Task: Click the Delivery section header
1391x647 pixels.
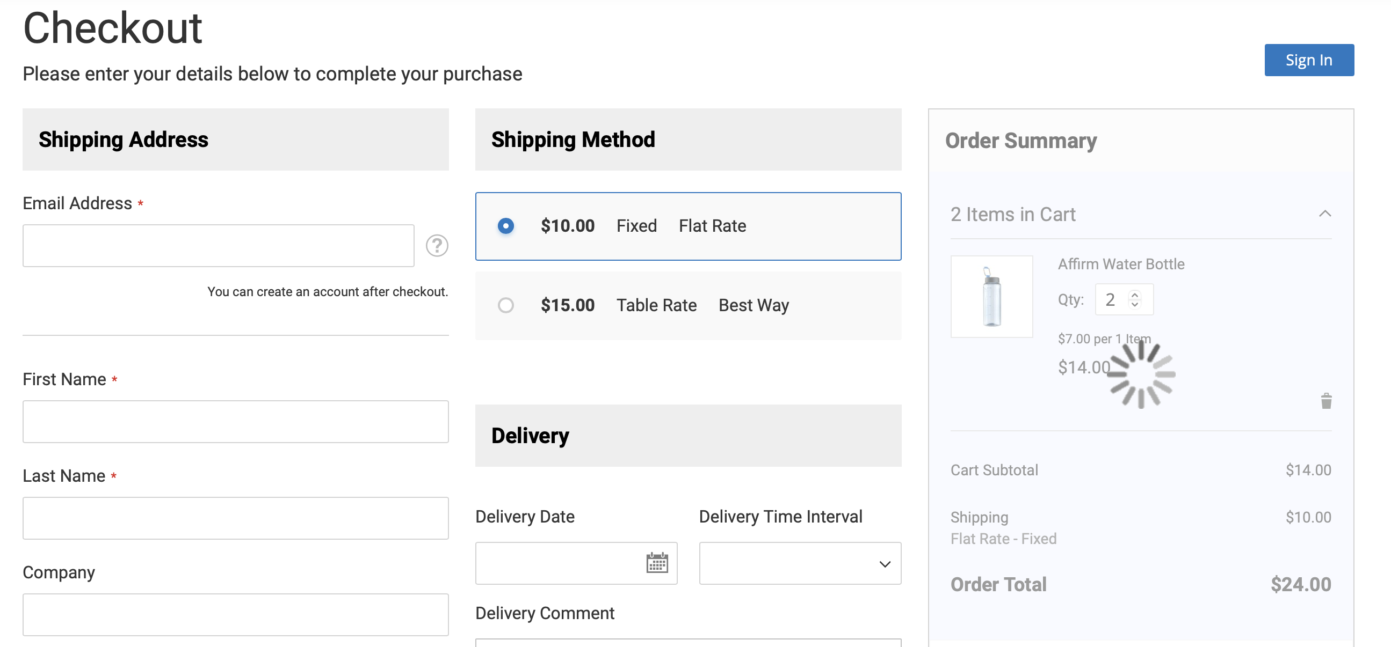Action: [x=688, y=436]
